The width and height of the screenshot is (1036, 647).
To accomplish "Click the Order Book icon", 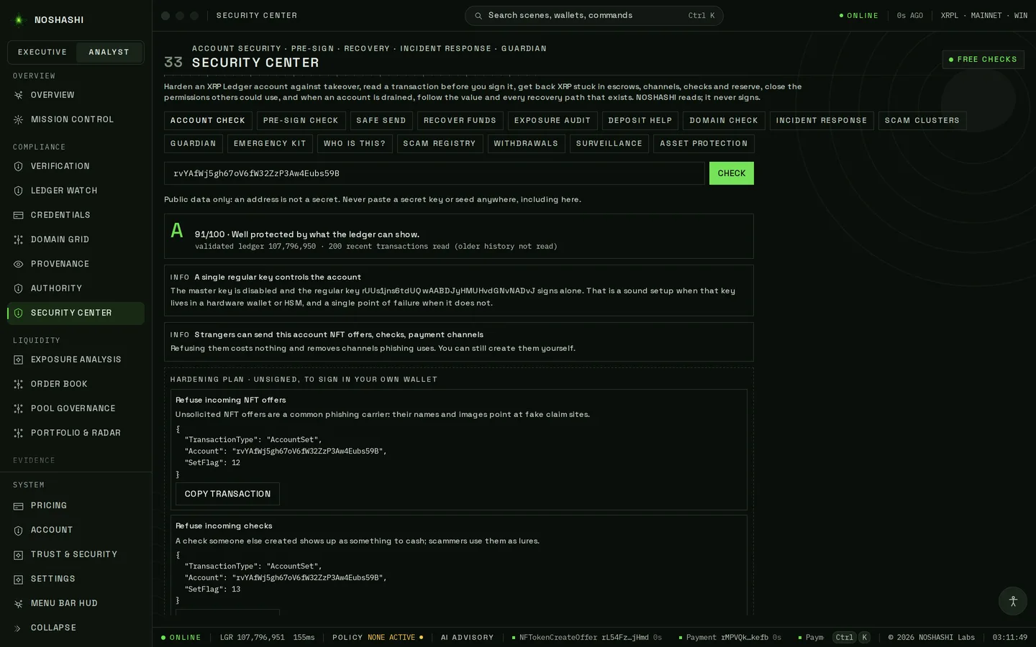I will pyautogui.click(x=19, y=384).
